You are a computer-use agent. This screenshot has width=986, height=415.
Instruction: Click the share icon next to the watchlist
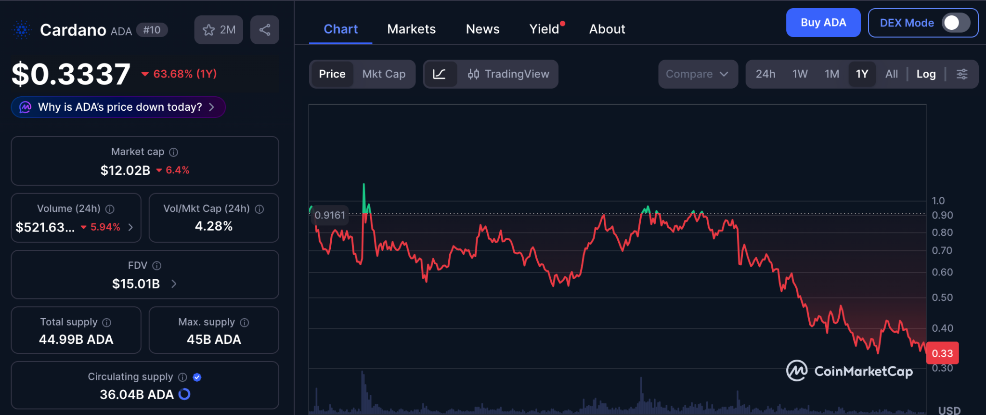[264, 30]
